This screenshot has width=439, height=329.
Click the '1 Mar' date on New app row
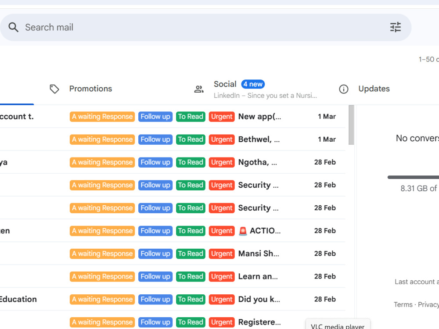point(327,116)
